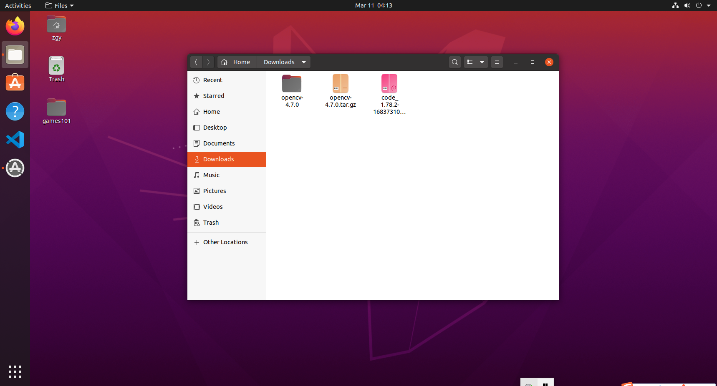Go back with the left arrow button
Screen dimensions: 717x386
point(196,62)
